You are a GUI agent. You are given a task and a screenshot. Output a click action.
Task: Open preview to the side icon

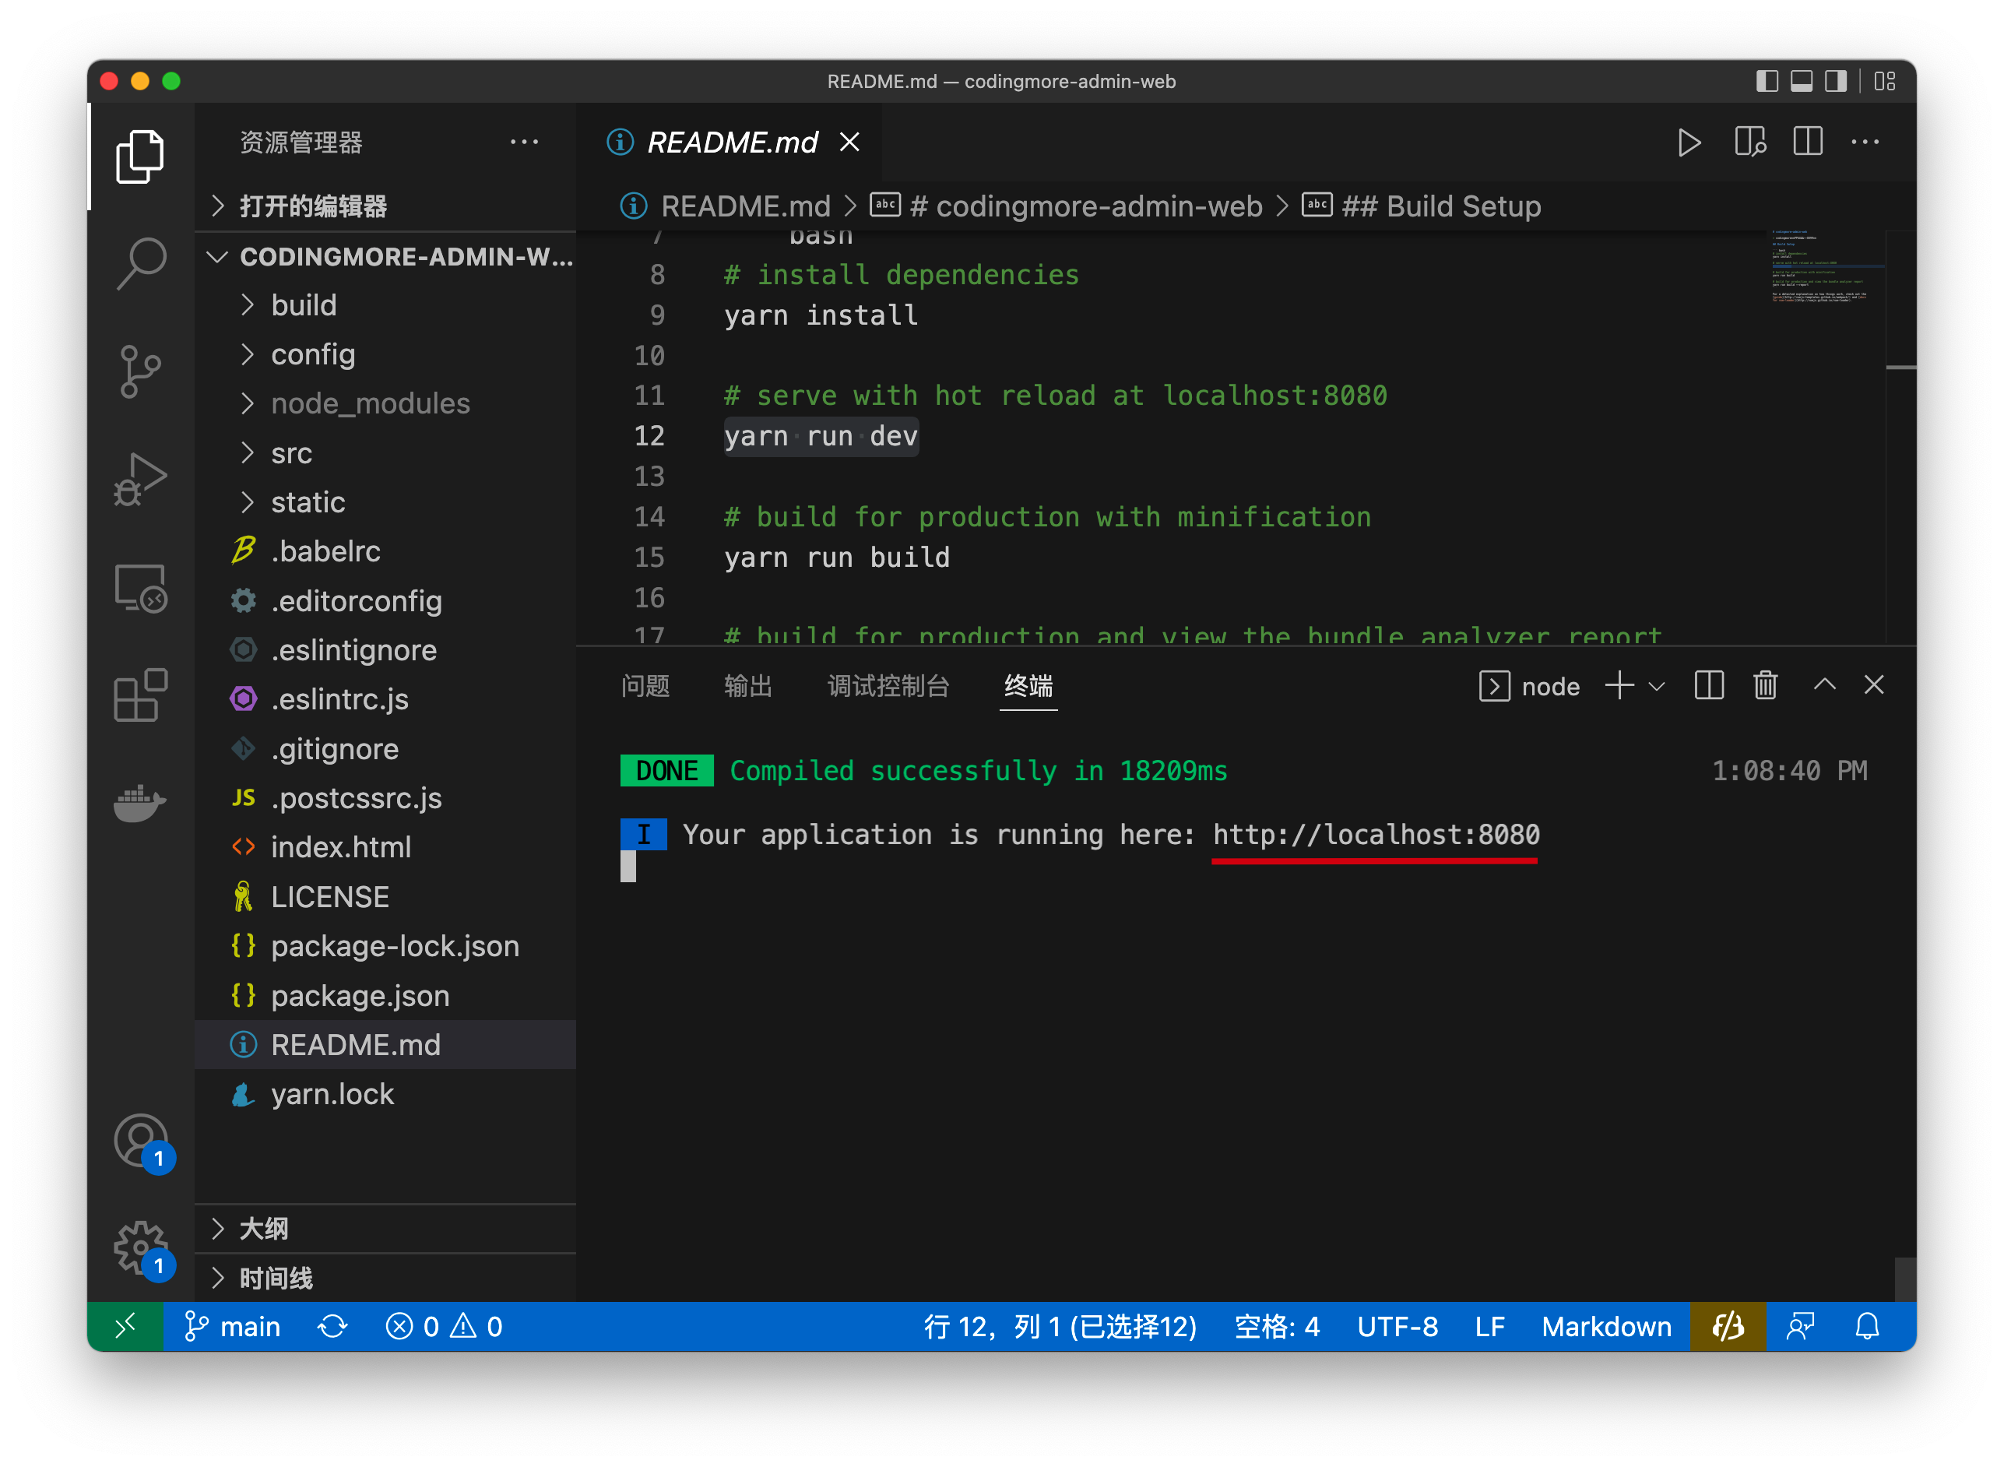point(1750,142)
